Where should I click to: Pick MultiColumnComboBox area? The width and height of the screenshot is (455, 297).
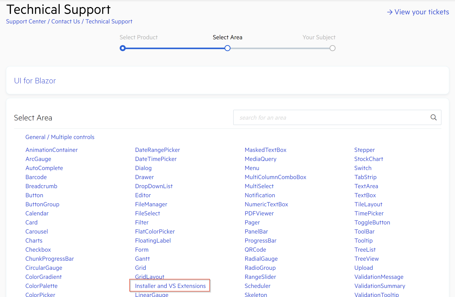pyautogui.click(x=275, y=177)
